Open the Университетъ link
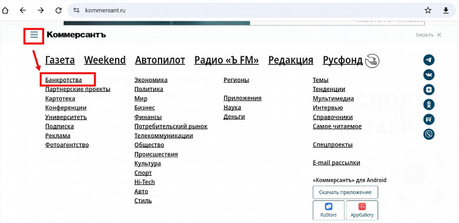 [x=66, y=117]
